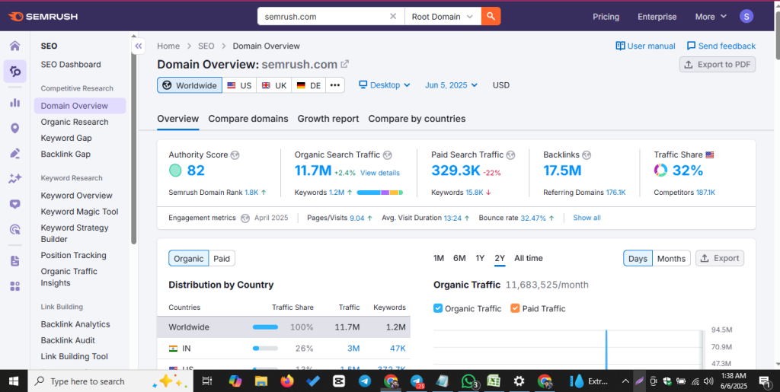
Task: Open the Local map-pin icon in rail
Action: tap(15, 128)
